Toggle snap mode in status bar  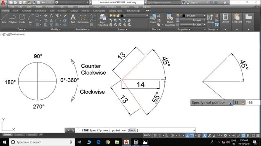tap(160, 135)
